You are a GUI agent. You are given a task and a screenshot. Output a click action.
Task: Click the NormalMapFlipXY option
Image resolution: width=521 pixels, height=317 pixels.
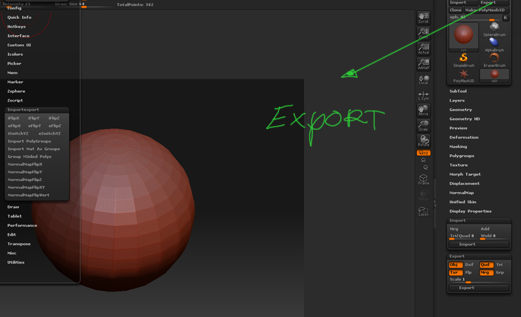coord(26,187)
